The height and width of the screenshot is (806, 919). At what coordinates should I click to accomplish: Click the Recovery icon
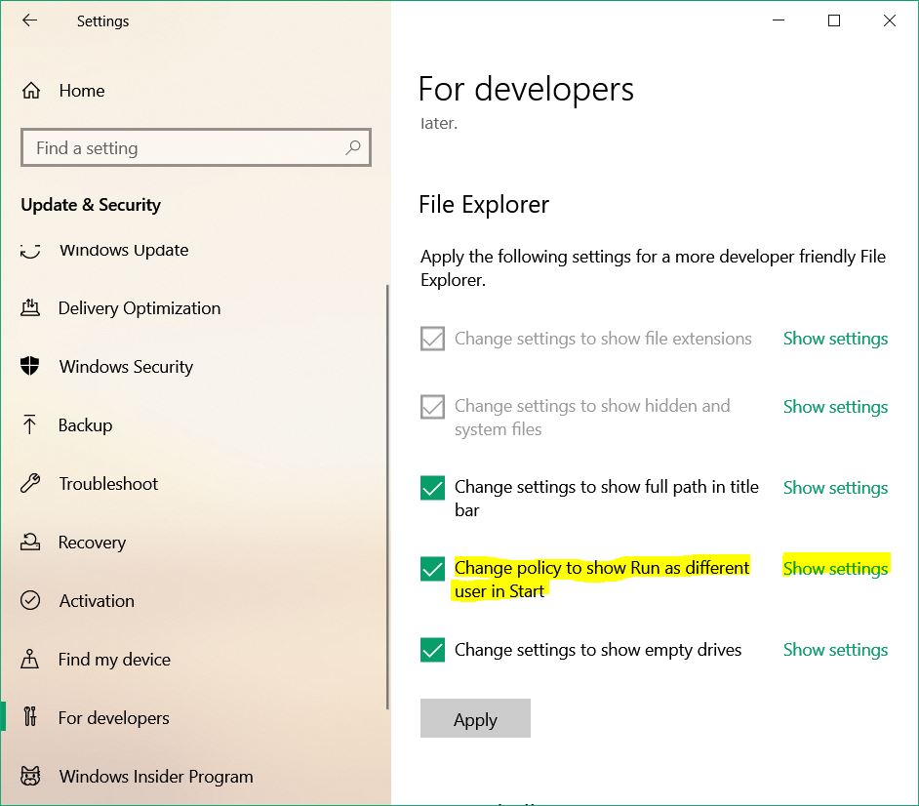[30, 542]
